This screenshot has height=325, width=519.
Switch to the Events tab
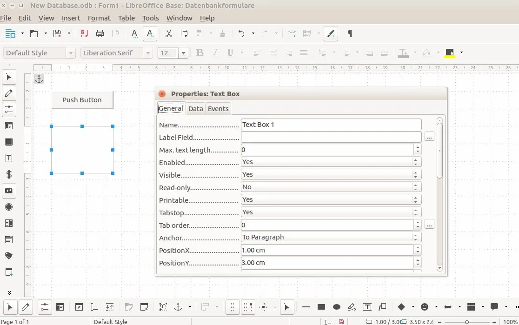point(218,108)
